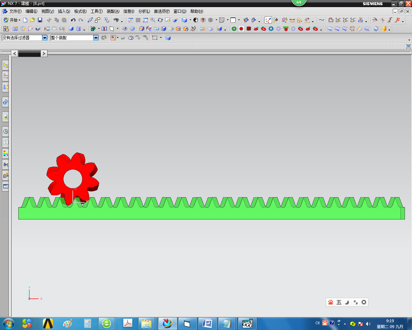Open the Assembly Navigator sidebar tab
Image resolution: width=412 pixels, height=330 pixels.
5,65
